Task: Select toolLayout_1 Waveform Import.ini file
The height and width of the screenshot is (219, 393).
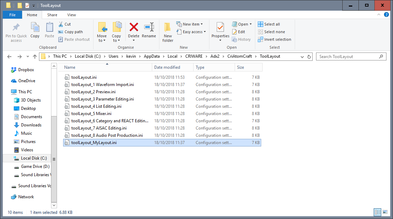Action: click(162, 85)
